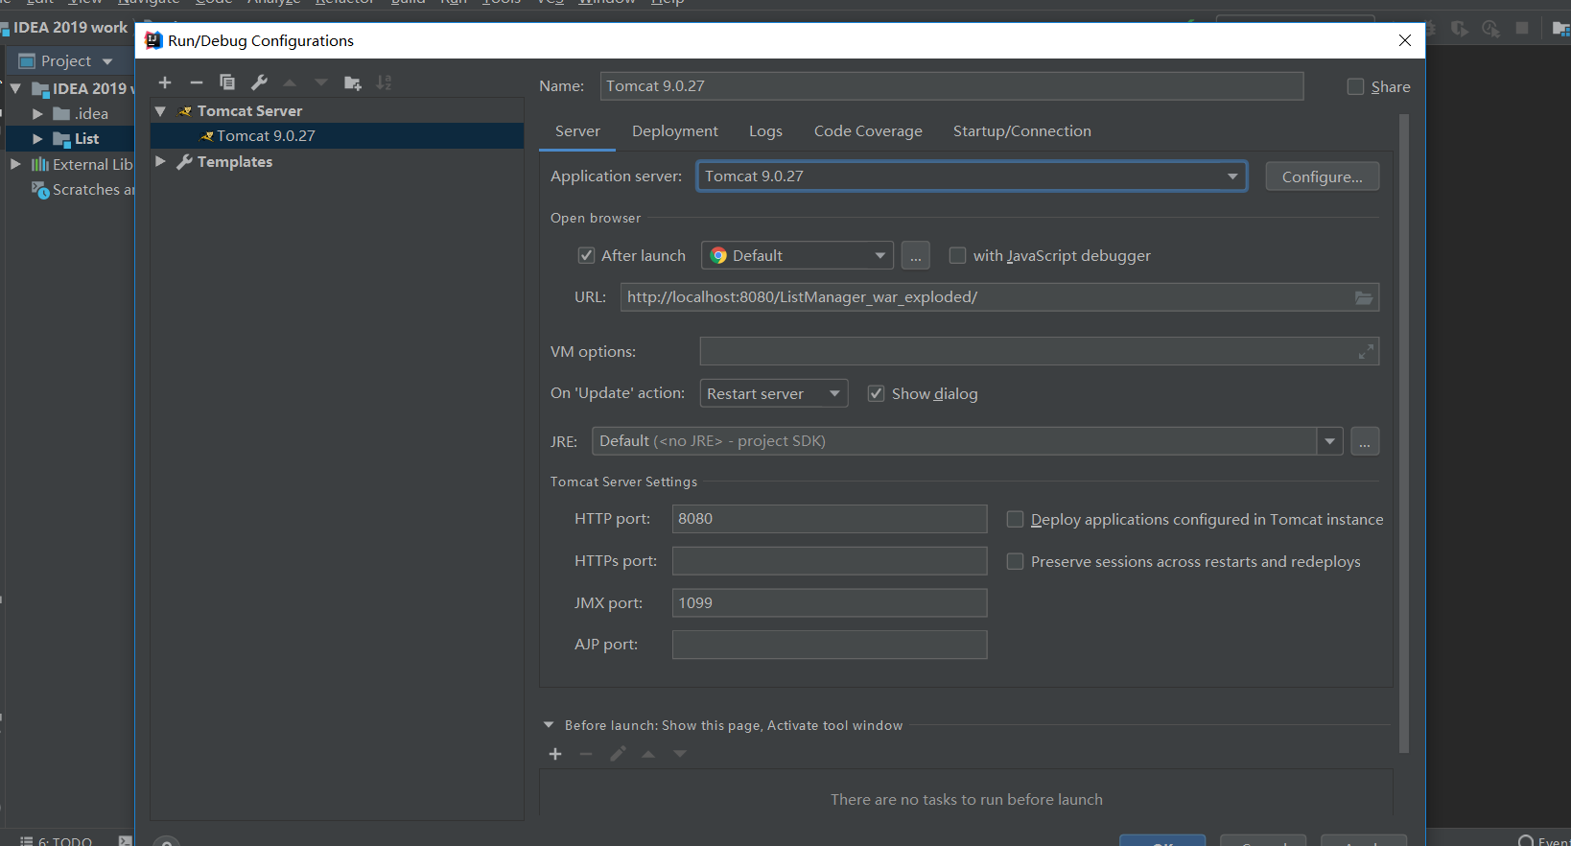
Task: Open the Project view selector
Action: (65, 61)
